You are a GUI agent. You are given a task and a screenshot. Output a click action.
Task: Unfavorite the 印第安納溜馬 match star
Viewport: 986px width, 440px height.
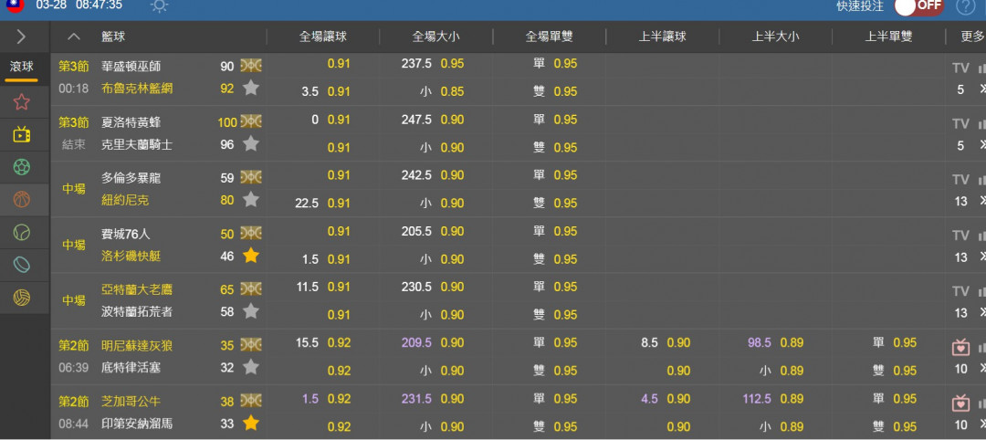point(251,423)
